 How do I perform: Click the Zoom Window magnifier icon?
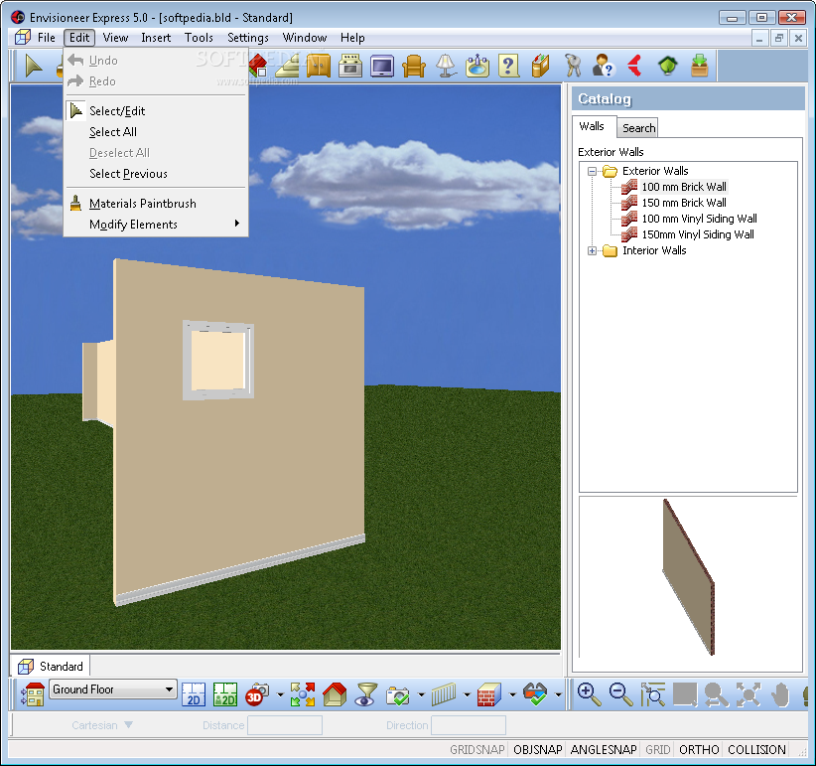click(x=652, y=694)
